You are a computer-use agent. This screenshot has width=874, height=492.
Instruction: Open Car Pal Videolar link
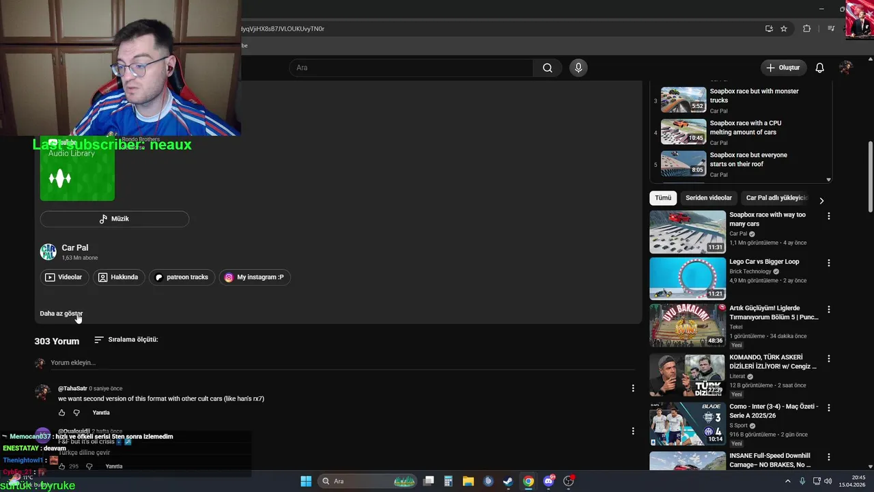click(64, 277)
